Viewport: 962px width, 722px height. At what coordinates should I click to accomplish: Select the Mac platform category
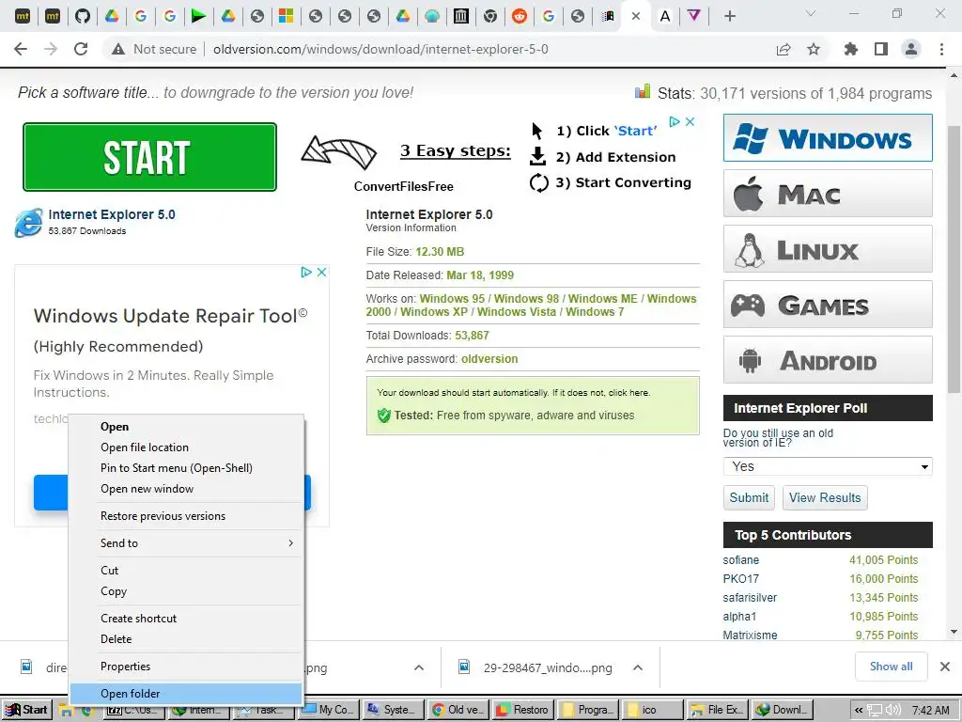click(828, 194)
